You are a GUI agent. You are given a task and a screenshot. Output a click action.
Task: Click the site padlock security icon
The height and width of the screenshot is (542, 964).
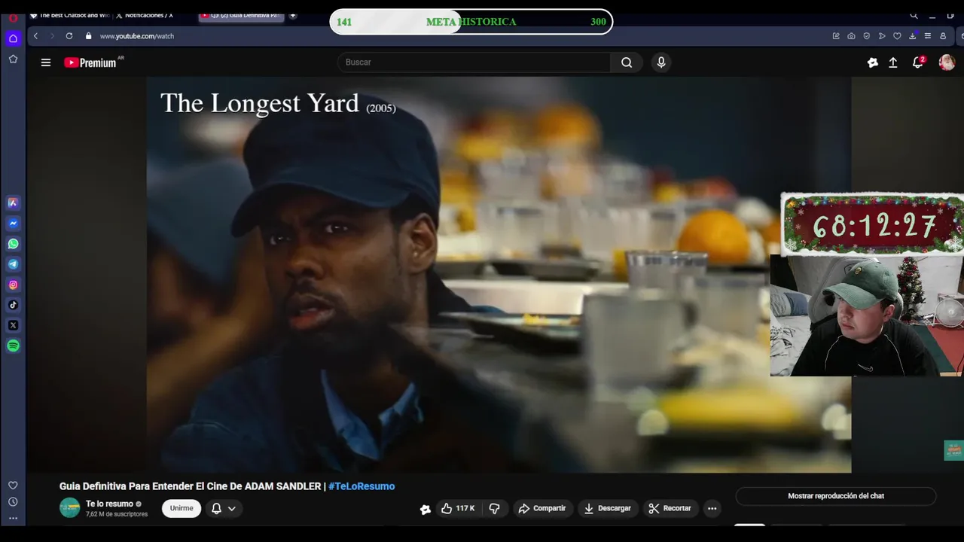pyautogui.click(x=88, y=36)
